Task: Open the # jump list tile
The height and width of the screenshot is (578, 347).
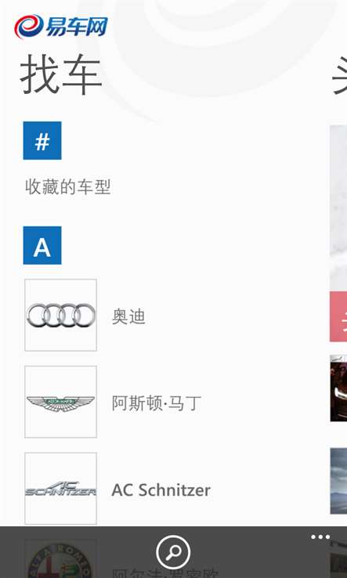Action: [x=42, y=140]
